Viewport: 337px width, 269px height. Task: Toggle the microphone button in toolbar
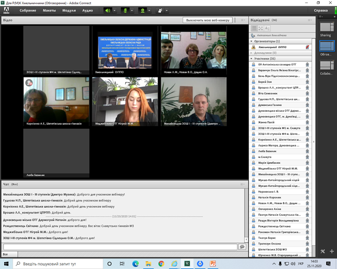(125, 10)
